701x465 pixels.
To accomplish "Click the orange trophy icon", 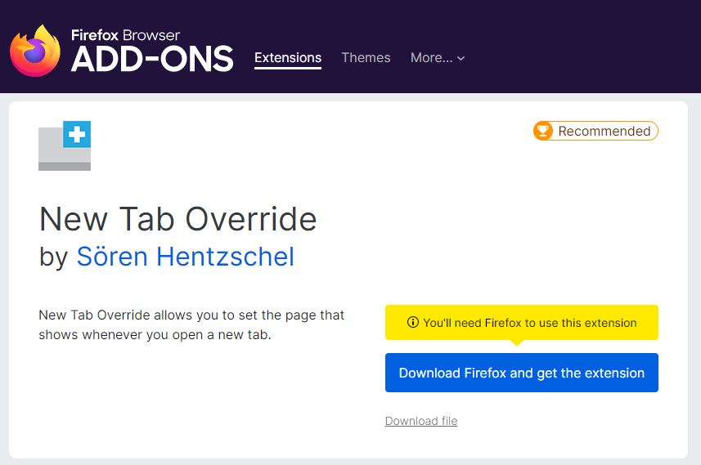I will (542, 131).
